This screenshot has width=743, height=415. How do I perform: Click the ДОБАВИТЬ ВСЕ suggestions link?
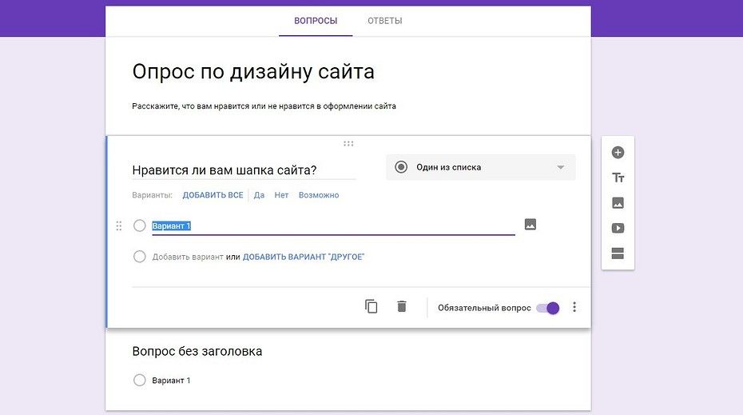pyautogui.click(x=213, y=195)
